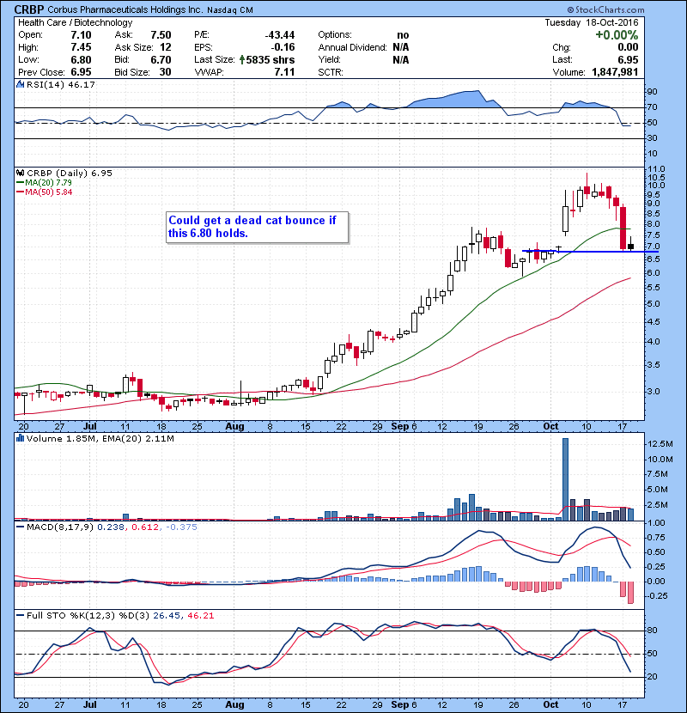
Task: Click the dead cat bounce annotation box
Action: tap(258, 227)
